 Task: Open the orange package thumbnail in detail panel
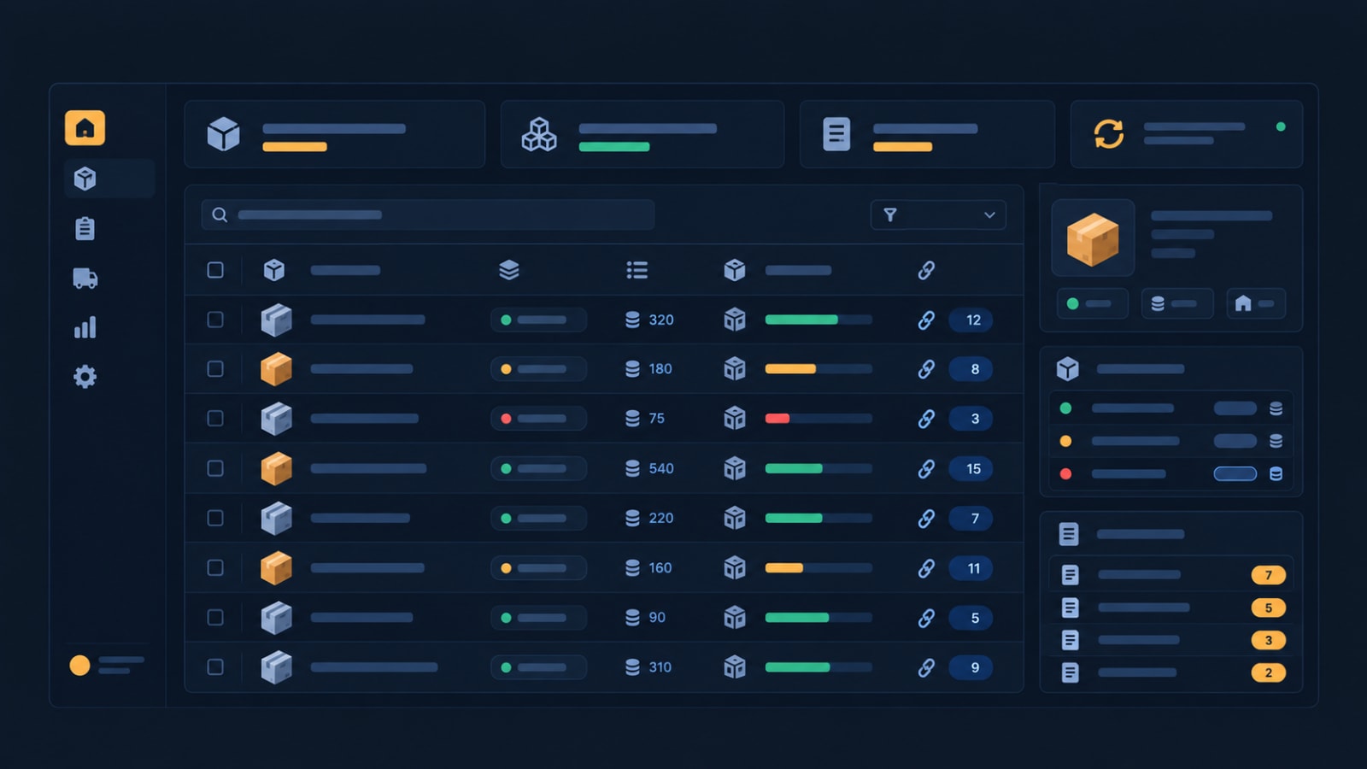point(1093,238)
